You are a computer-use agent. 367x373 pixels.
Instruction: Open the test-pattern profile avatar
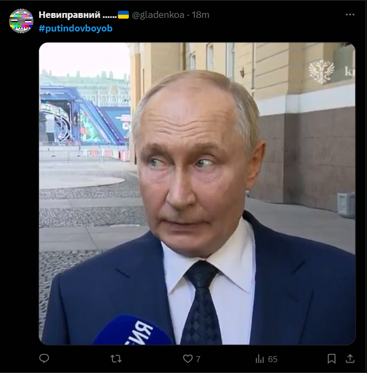click(x=21, y=21)
